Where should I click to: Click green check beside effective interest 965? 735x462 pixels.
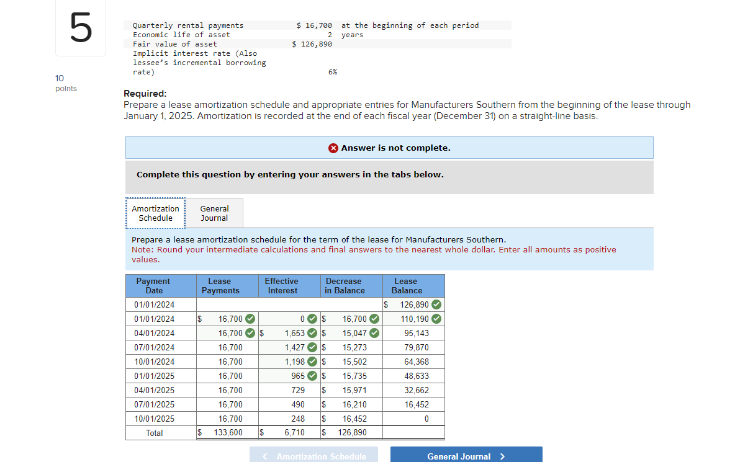tap(312, 376)
